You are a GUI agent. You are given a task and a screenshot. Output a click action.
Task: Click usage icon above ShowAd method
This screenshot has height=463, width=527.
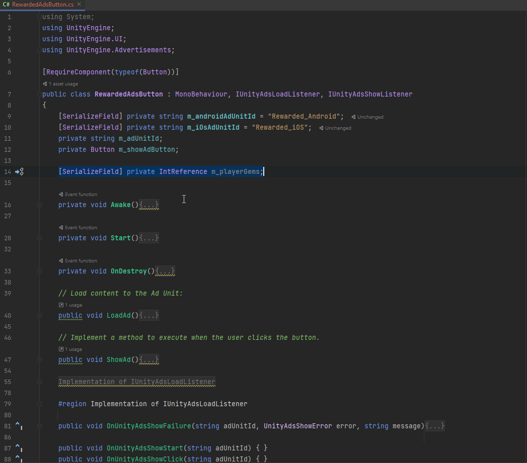(x=61, y=349)
